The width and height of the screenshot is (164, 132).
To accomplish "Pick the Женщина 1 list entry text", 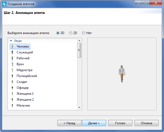I will (x=25, y=94).
